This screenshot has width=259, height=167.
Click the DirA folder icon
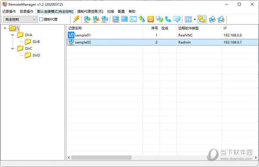20,35
